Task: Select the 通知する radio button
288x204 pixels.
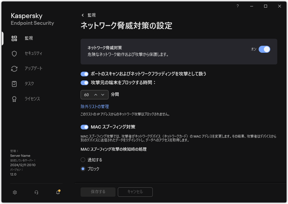Action: coord(83,160)
